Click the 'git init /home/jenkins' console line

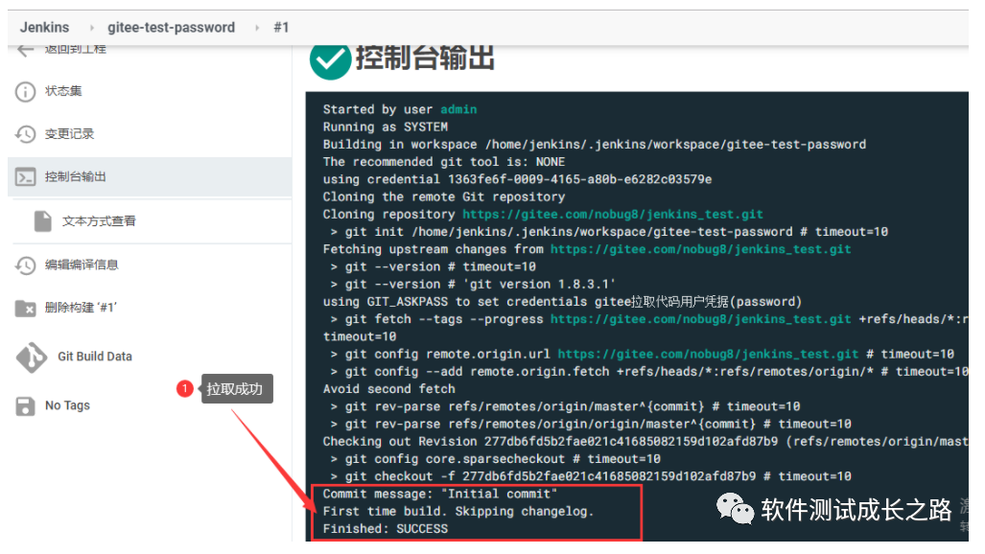(x=609, y=232)
